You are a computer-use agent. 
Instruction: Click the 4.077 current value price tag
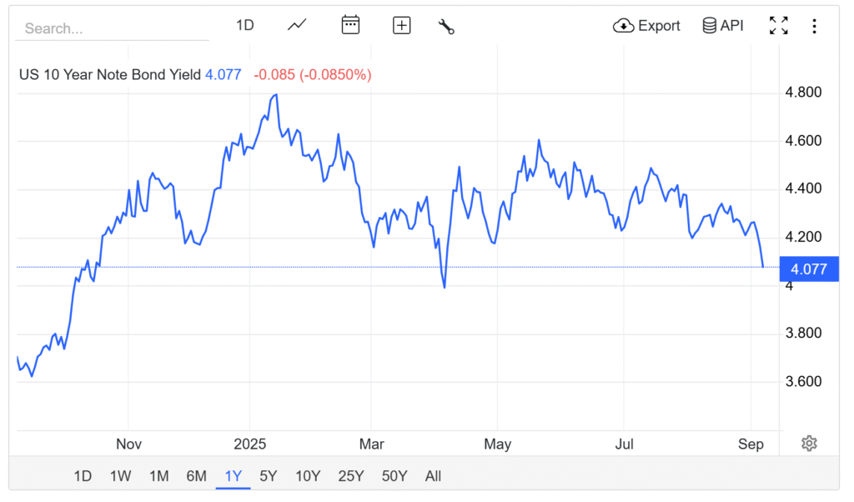808,269
